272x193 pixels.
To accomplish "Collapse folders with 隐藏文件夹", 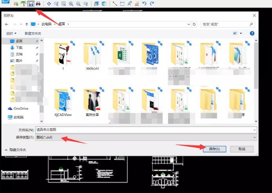I will 15,150.
